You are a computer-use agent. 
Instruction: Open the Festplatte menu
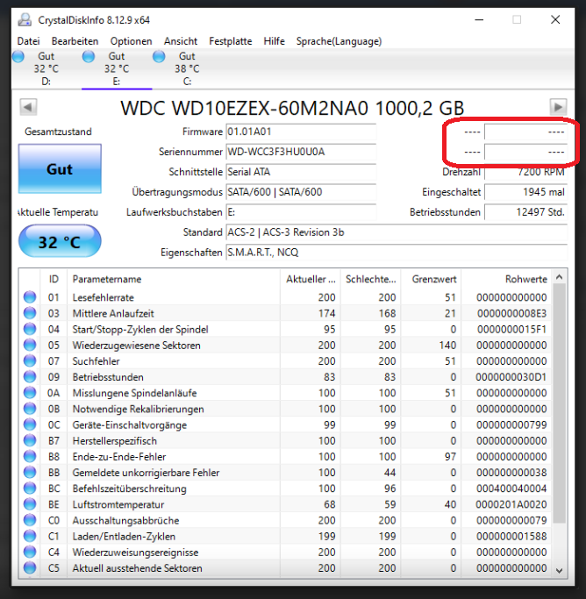tap(231, 41)
